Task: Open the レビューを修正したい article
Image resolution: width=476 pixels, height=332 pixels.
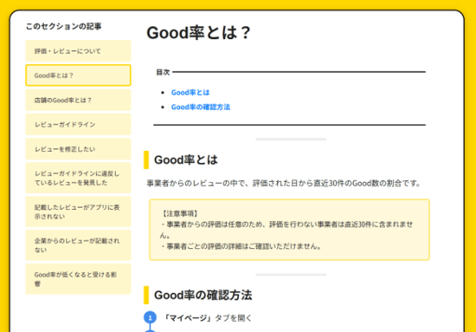Action: point(78,149)
